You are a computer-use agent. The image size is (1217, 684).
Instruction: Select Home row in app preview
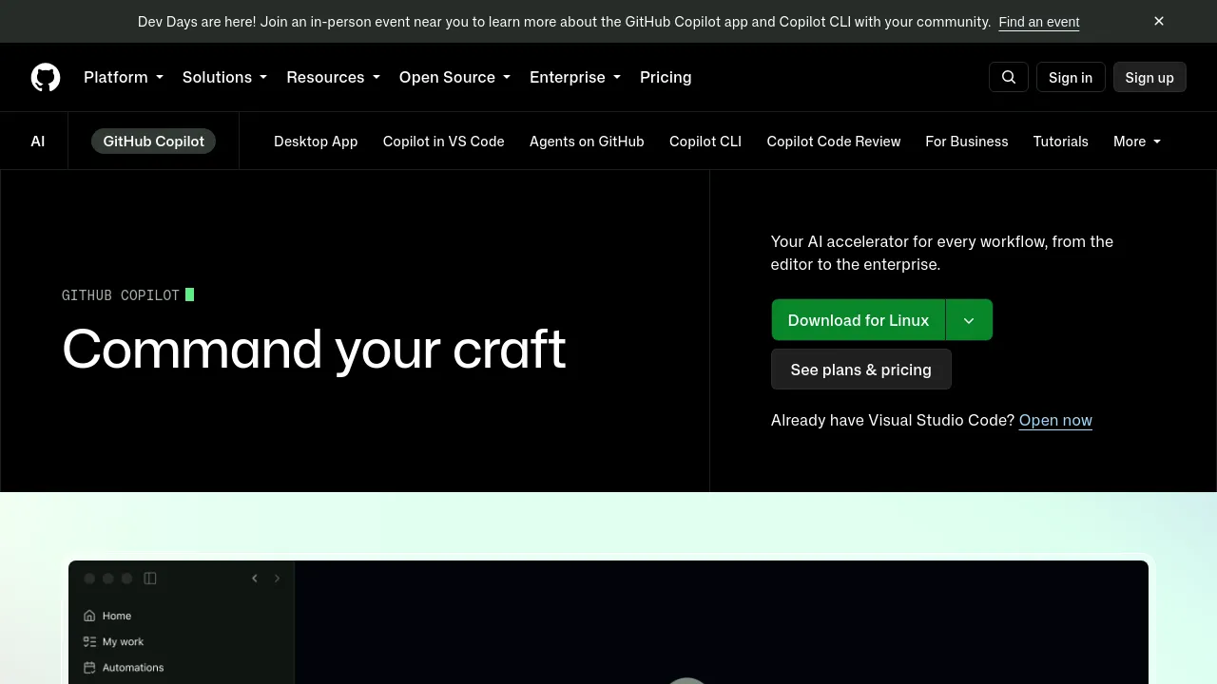(181, 616)
